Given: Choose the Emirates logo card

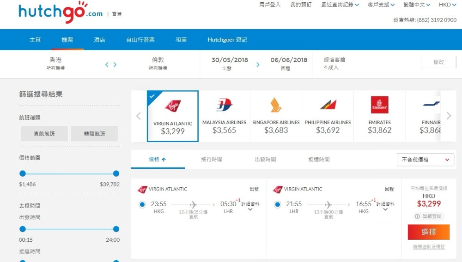Looking at the screenshot, I should tap(379, 116).
